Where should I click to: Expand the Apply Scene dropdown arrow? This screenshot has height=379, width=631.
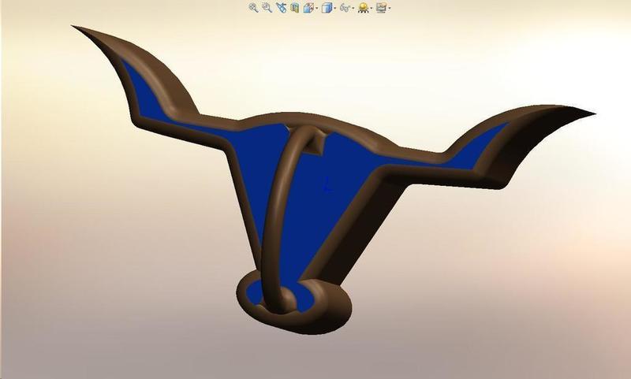(372, 9)
